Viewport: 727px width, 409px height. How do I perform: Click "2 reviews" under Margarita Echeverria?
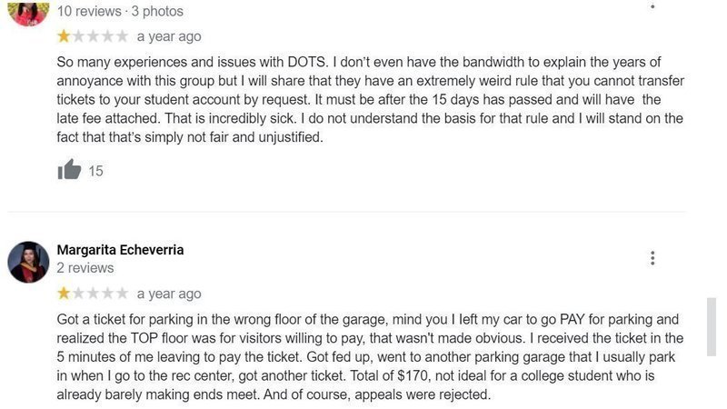click(85, 268)
